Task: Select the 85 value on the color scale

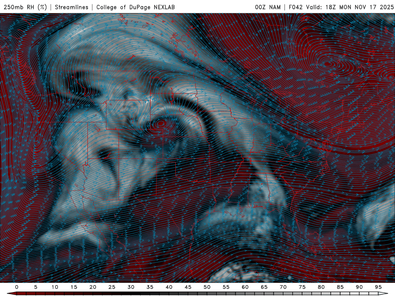Action: [340, 287]
